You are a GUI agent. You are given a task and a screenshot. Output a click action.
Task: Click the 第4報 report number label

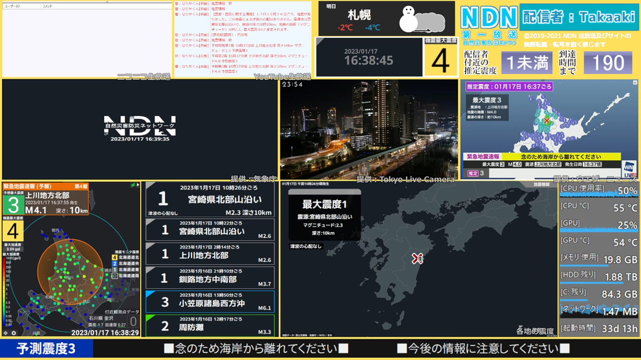click(81, 186)
